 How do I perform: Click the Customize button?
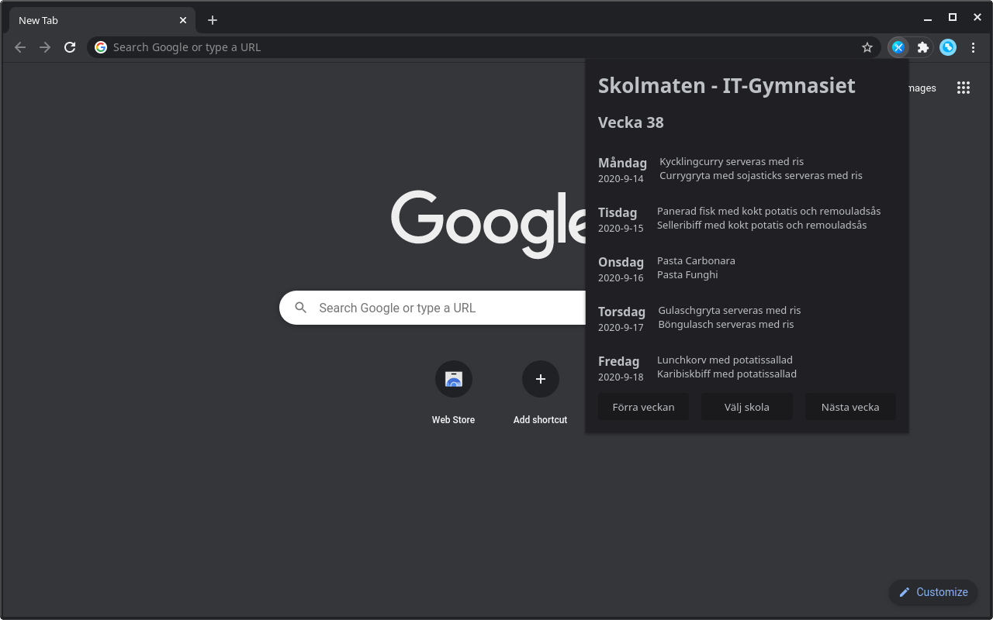click(x=932, y=592)
